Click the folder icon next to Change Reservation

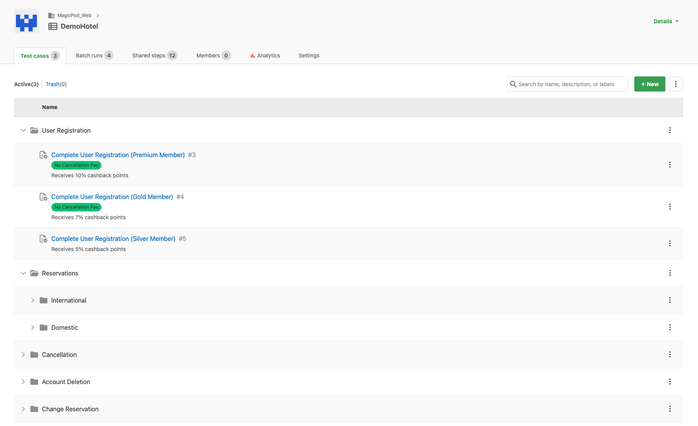point(34,409)
